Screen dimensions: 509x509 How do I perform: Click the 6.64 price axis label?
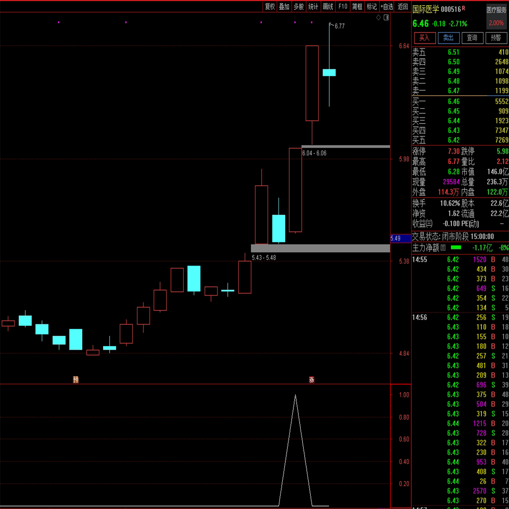404,46
